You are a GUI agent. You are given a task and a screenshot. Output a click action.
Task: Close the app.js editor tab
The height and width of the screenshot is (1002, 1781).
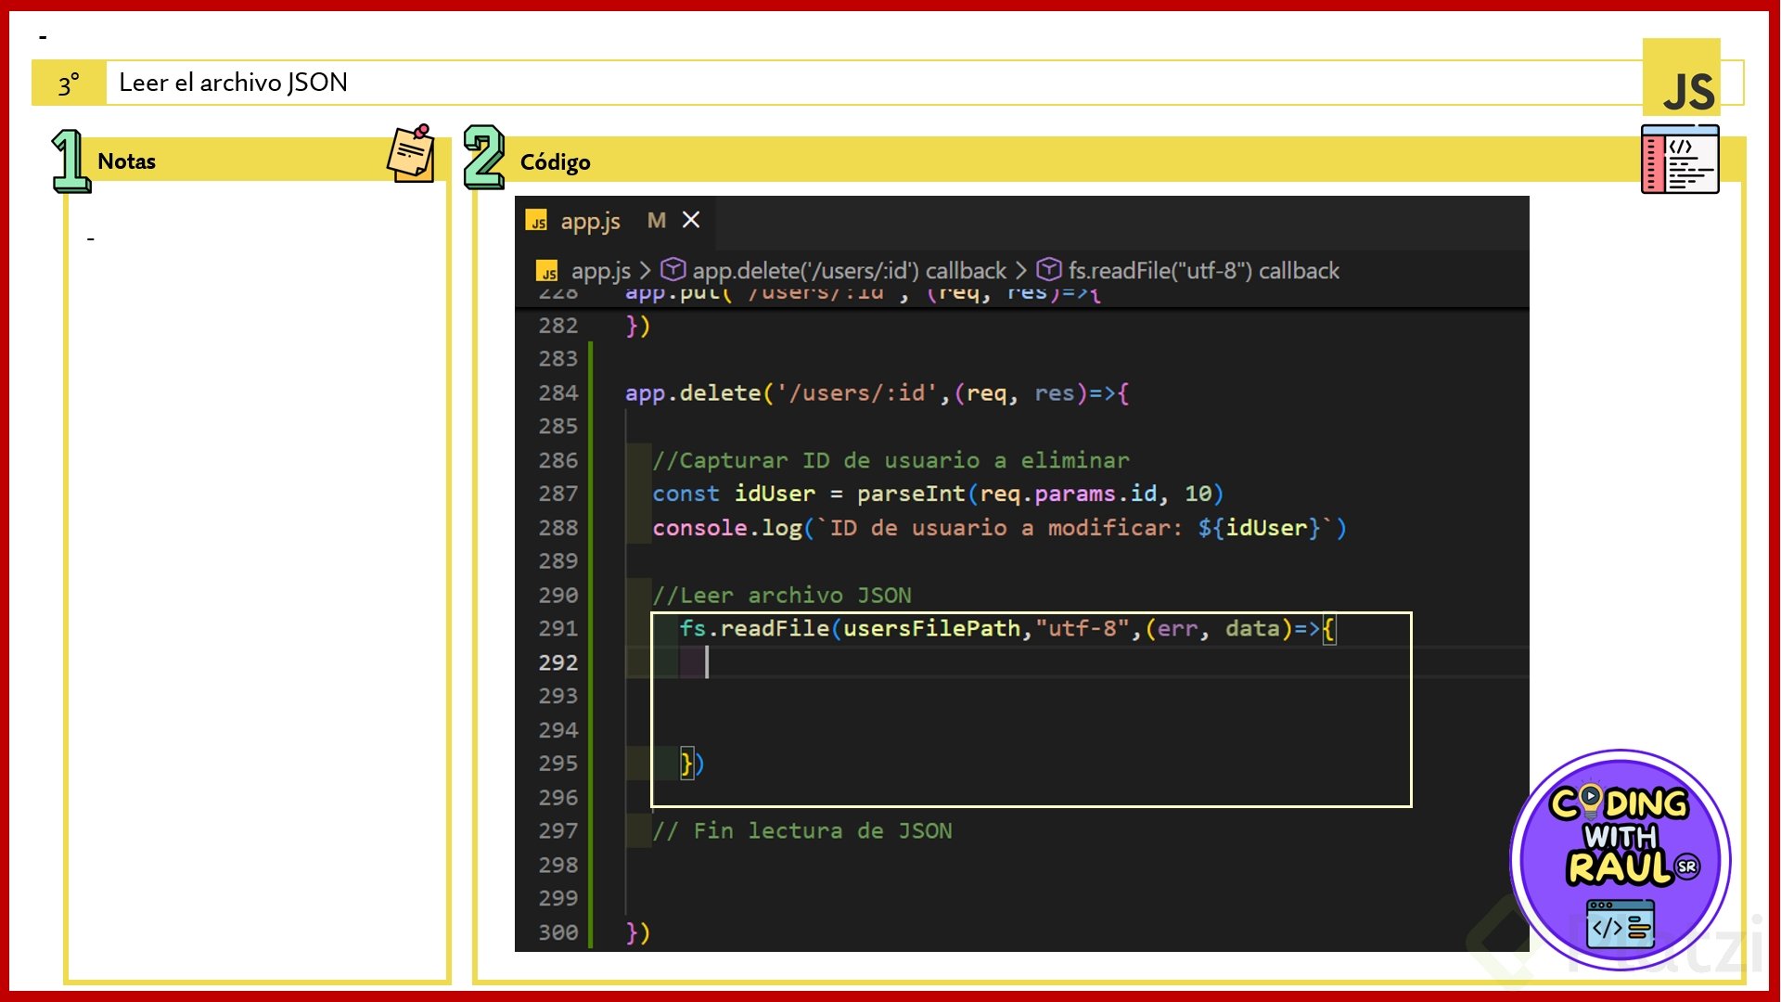pos(691,221)
